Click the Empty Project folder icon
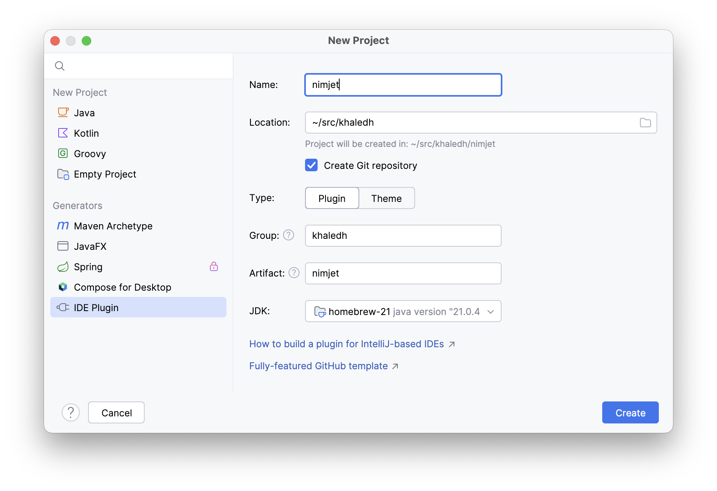The width and height of the screenshot is (717, 491). (63, 174)
